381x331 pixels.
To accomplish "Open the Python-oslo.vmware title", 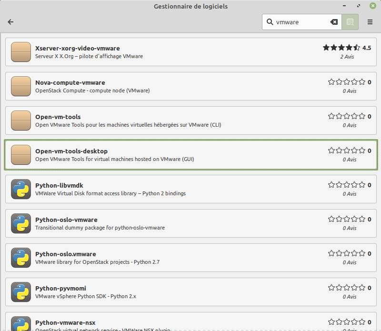I will [x=66, y=254].
